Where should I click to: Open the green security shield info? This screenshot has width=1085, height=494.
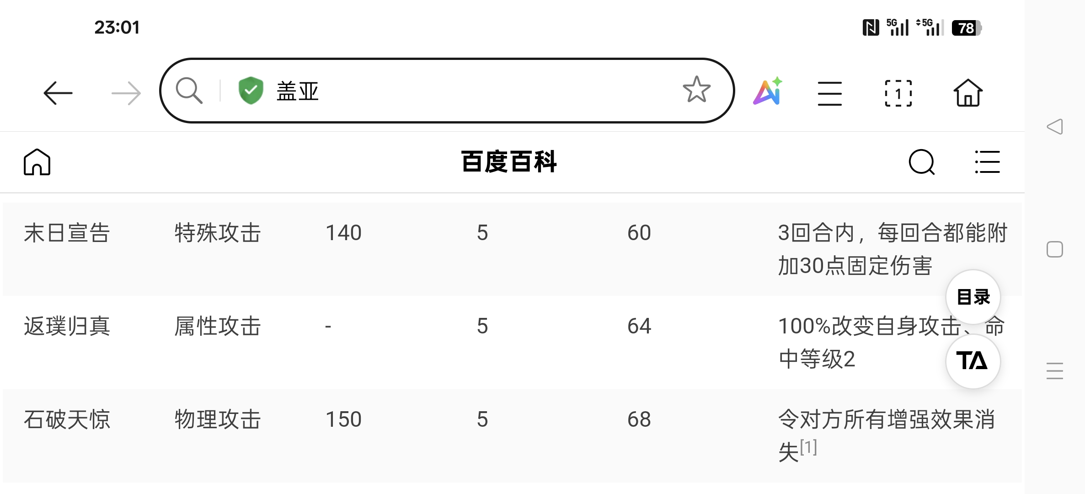(251, 91)
